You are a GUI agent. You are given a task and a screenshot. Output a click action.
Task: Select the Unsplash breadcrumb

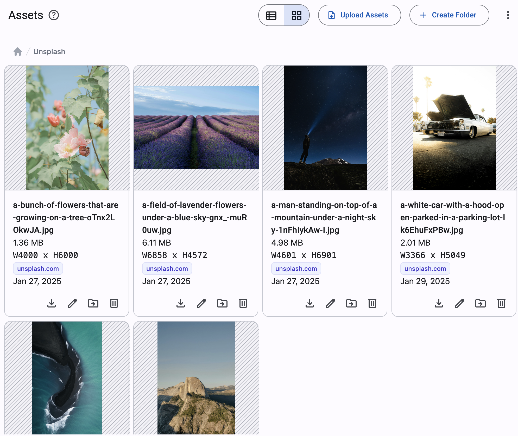click(49, 52)
